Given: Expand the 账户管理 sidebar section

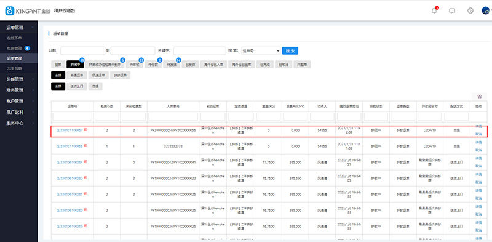Looking at the screenshot, I should [x=19, y=101].
